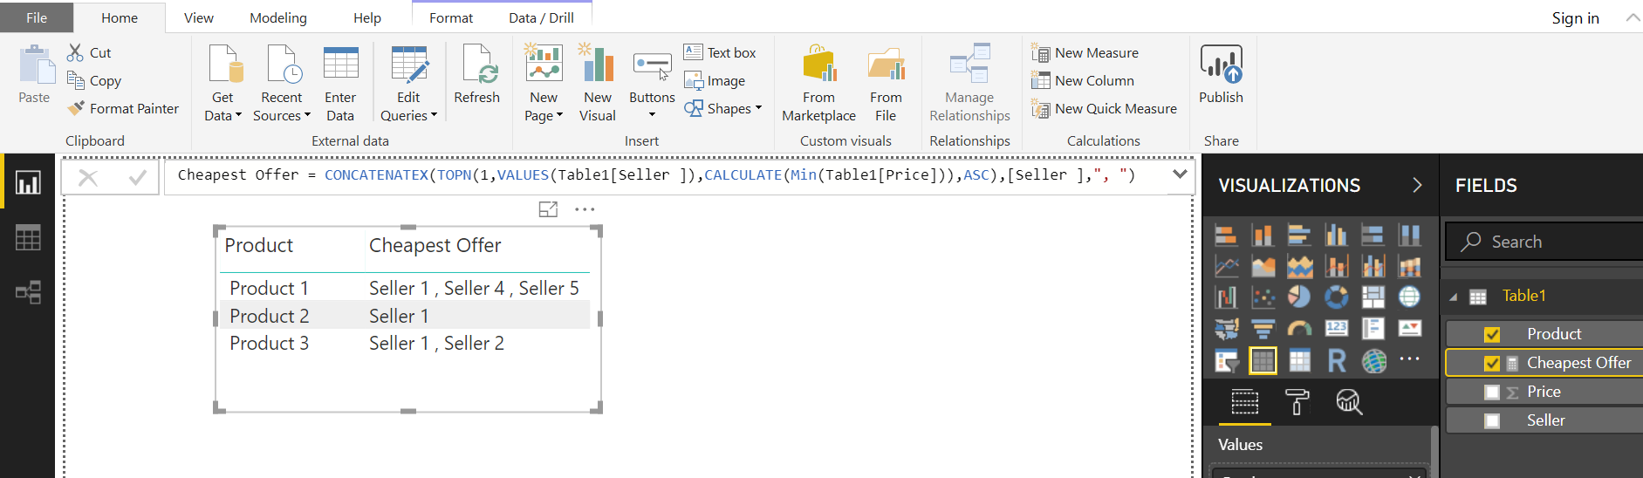Cancel formula edit with X
This screenshot has height=478, width=1643.
click(88, 178)
